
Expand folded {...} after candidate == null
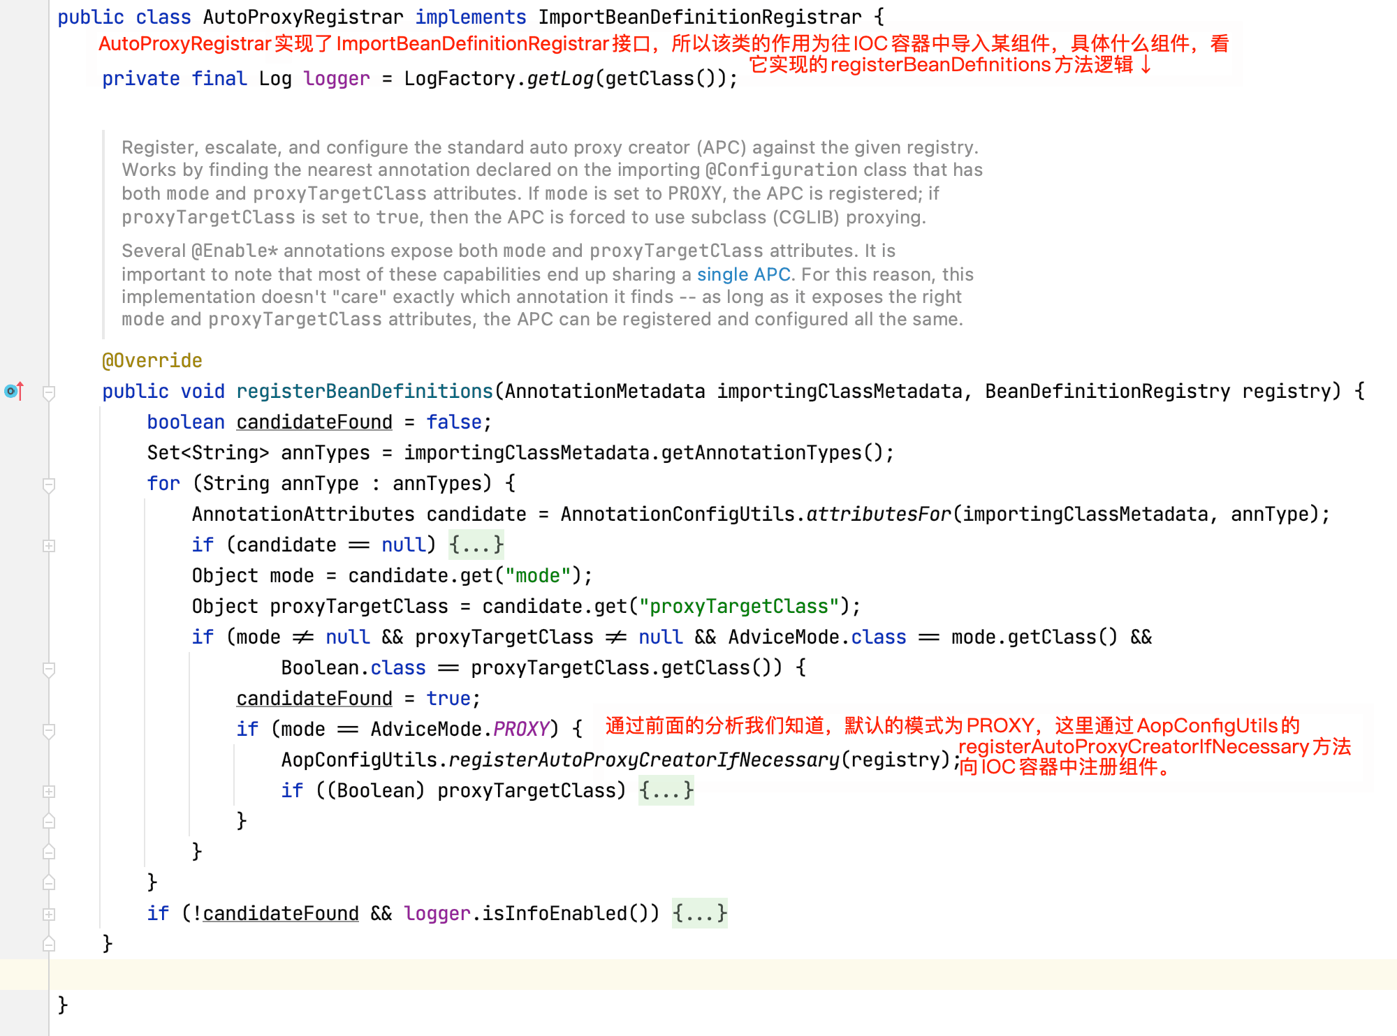[x=476, y=545]
